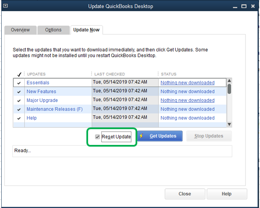Click the updates list scroll-down arrow
The image size is (260, 208).
(229, 124)
